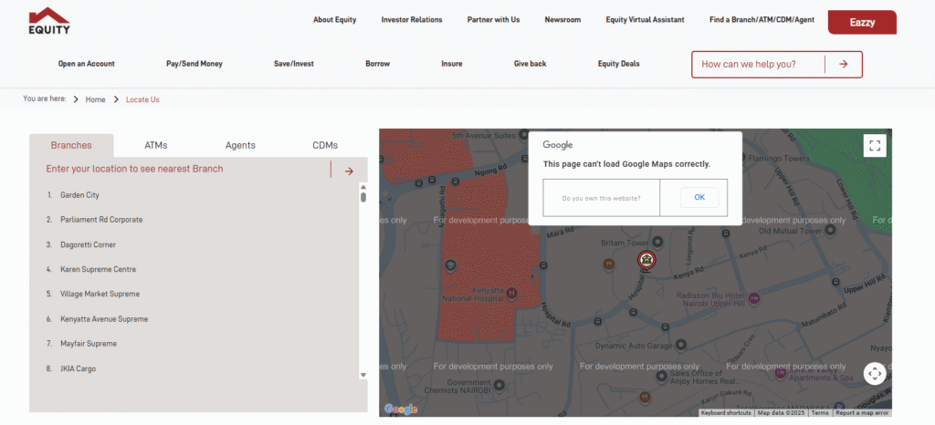Screen dimensions: 935x425
Task: Switch to the ATMs tab
Action: point(155,145)
